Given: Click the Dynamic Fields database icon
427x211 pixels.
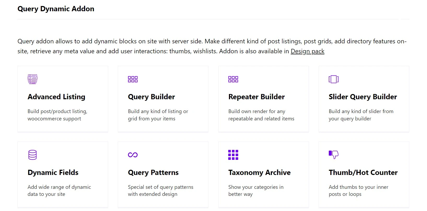Looking at the screenshot, I should pos(32,155).
